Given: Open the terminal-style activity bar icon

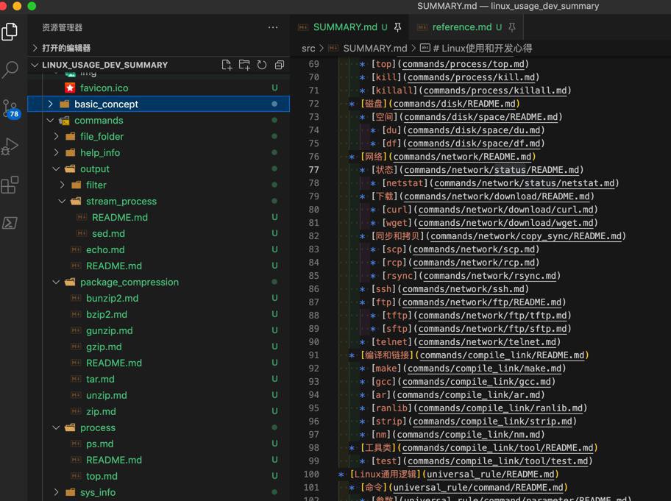Looking at the screenshot, I should [10, 223].
